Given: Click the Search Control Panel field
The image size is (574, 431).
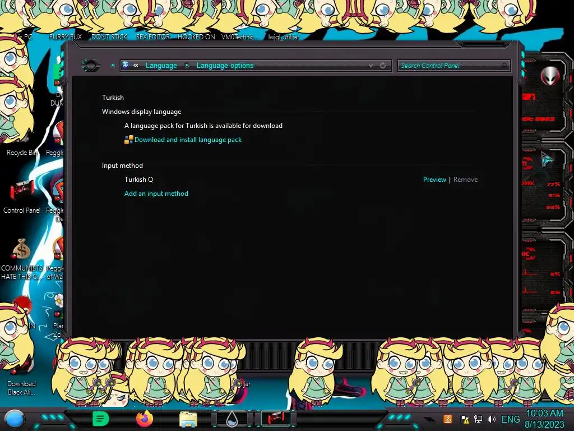Looking at the screenshot, I should [x=453, y=66].
